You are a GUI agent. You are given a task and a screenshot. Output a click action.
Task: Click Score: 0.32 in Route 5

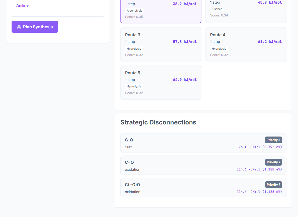(x=134, y=93)
